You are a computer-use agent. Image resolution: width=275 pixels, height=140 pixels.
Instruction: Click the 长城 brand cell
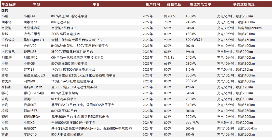(5, 34)
